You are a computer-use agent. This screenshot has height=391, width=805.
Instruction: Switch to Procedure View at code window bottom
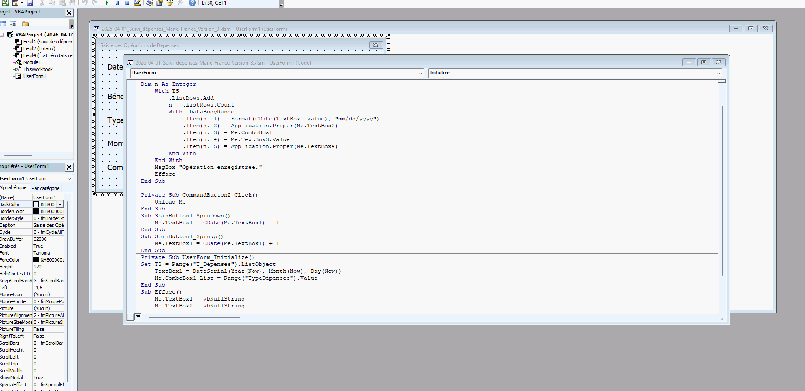(x=130, y=317)
